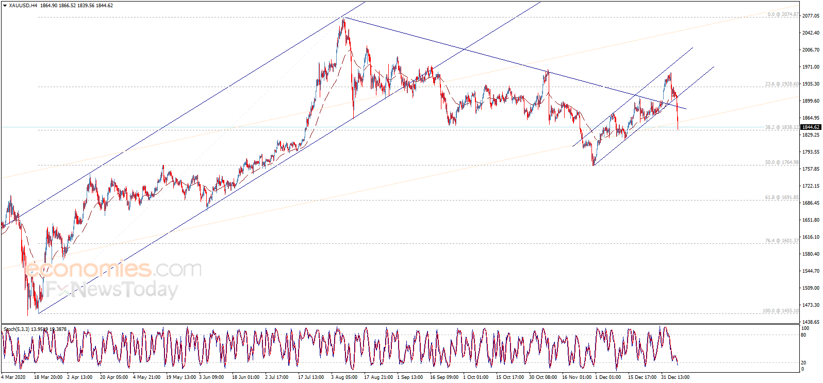Screen dimensions: 823x383
Task: Click the 4 May 21:00 time label
Action: [x=146, y=377]
